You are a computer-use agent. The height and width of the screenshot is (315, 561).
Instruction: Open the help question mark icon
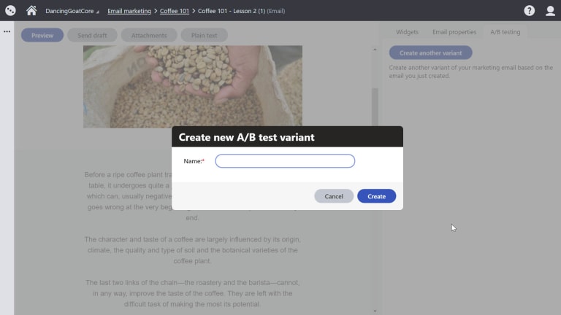529,11
